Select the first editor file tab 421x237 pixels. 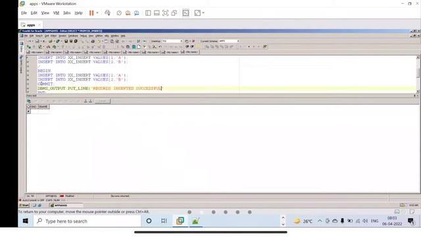tap(35, 52)
